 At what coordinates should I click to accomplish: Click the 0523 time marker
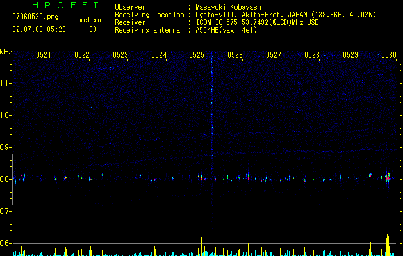tap(120, 55)
